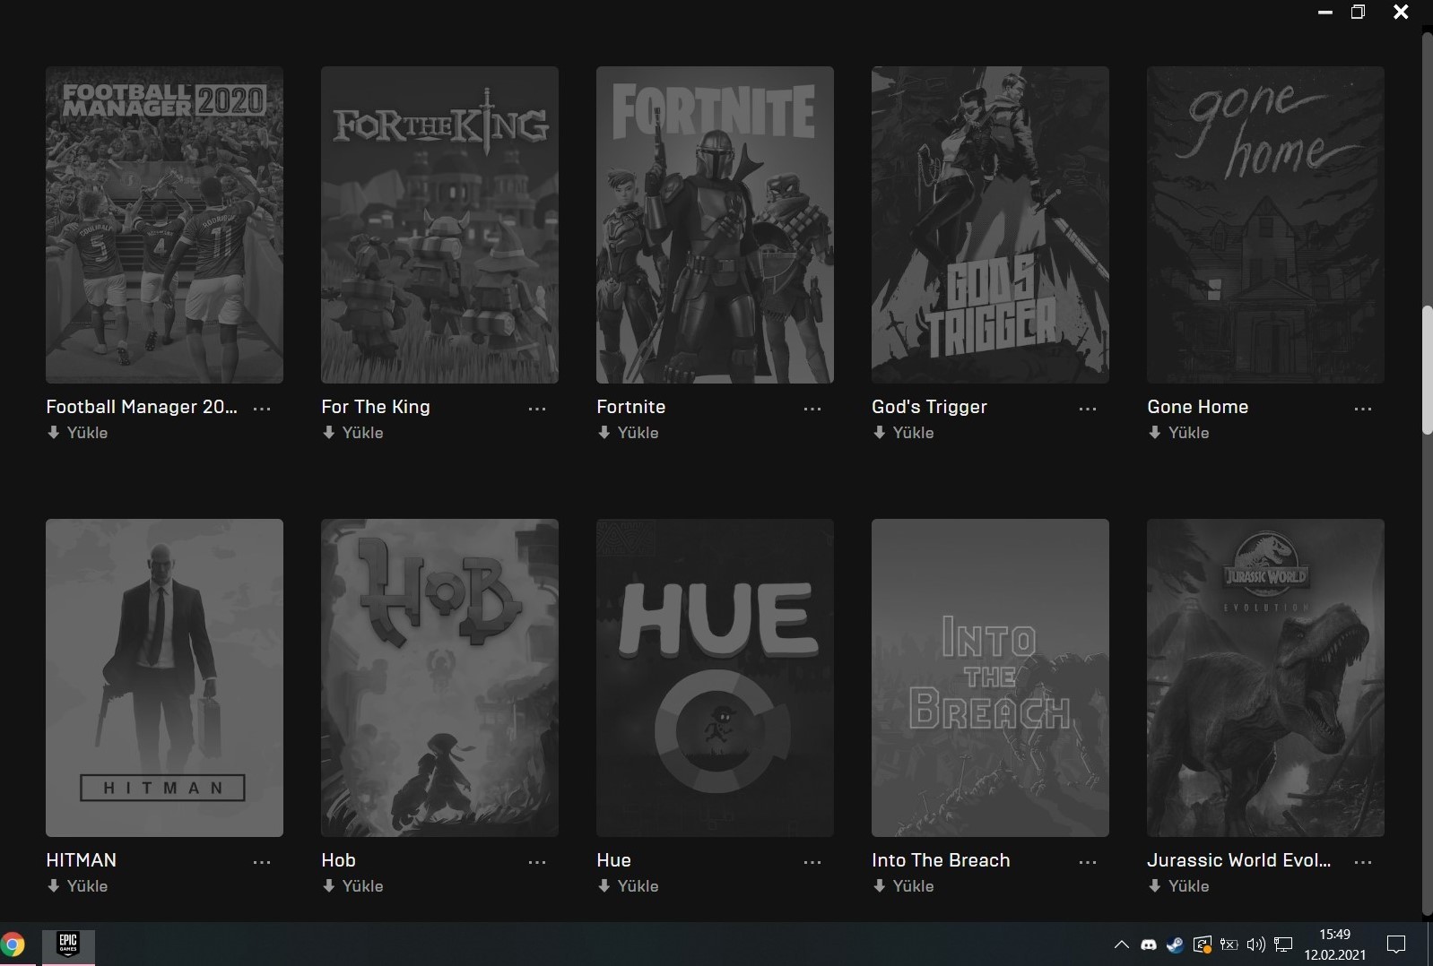Open the options menu for Football Manager 2020
The image size is (1433, 966).
pos(262,409)
